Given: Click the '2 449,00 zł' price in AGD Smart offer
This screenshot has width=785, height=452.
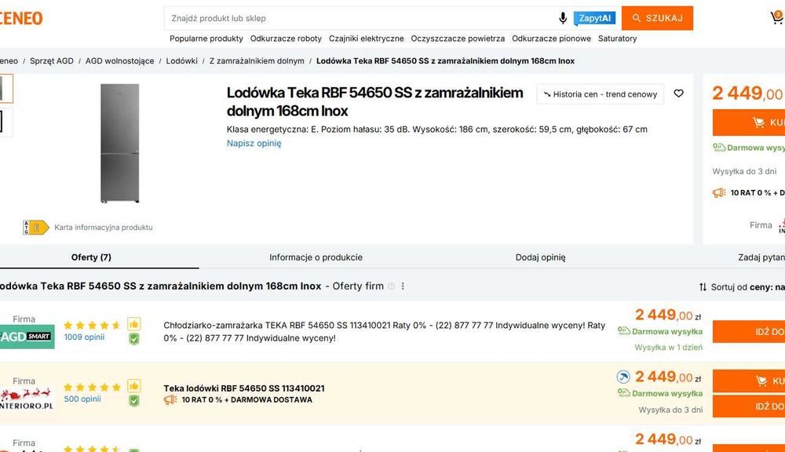Looking at the screenshot, I should [x=668, y=315].
